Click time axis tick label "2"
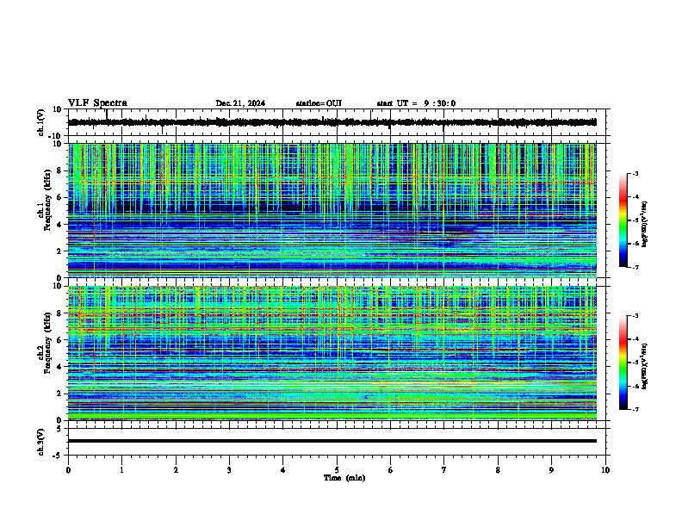The height and width of the screenshot is (527, 682). click(x=176, y=470)
